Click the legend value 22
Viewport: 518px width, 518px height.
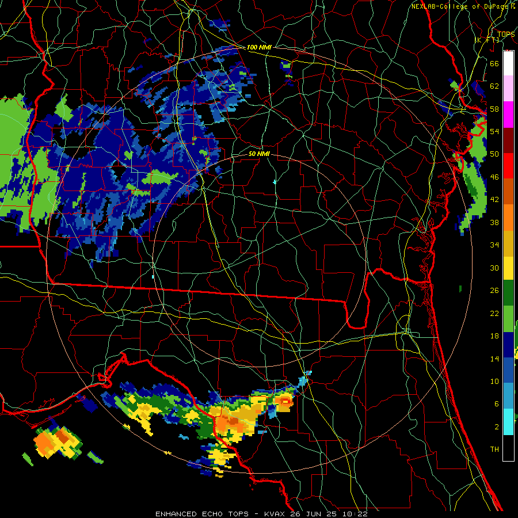coord(494,313)
